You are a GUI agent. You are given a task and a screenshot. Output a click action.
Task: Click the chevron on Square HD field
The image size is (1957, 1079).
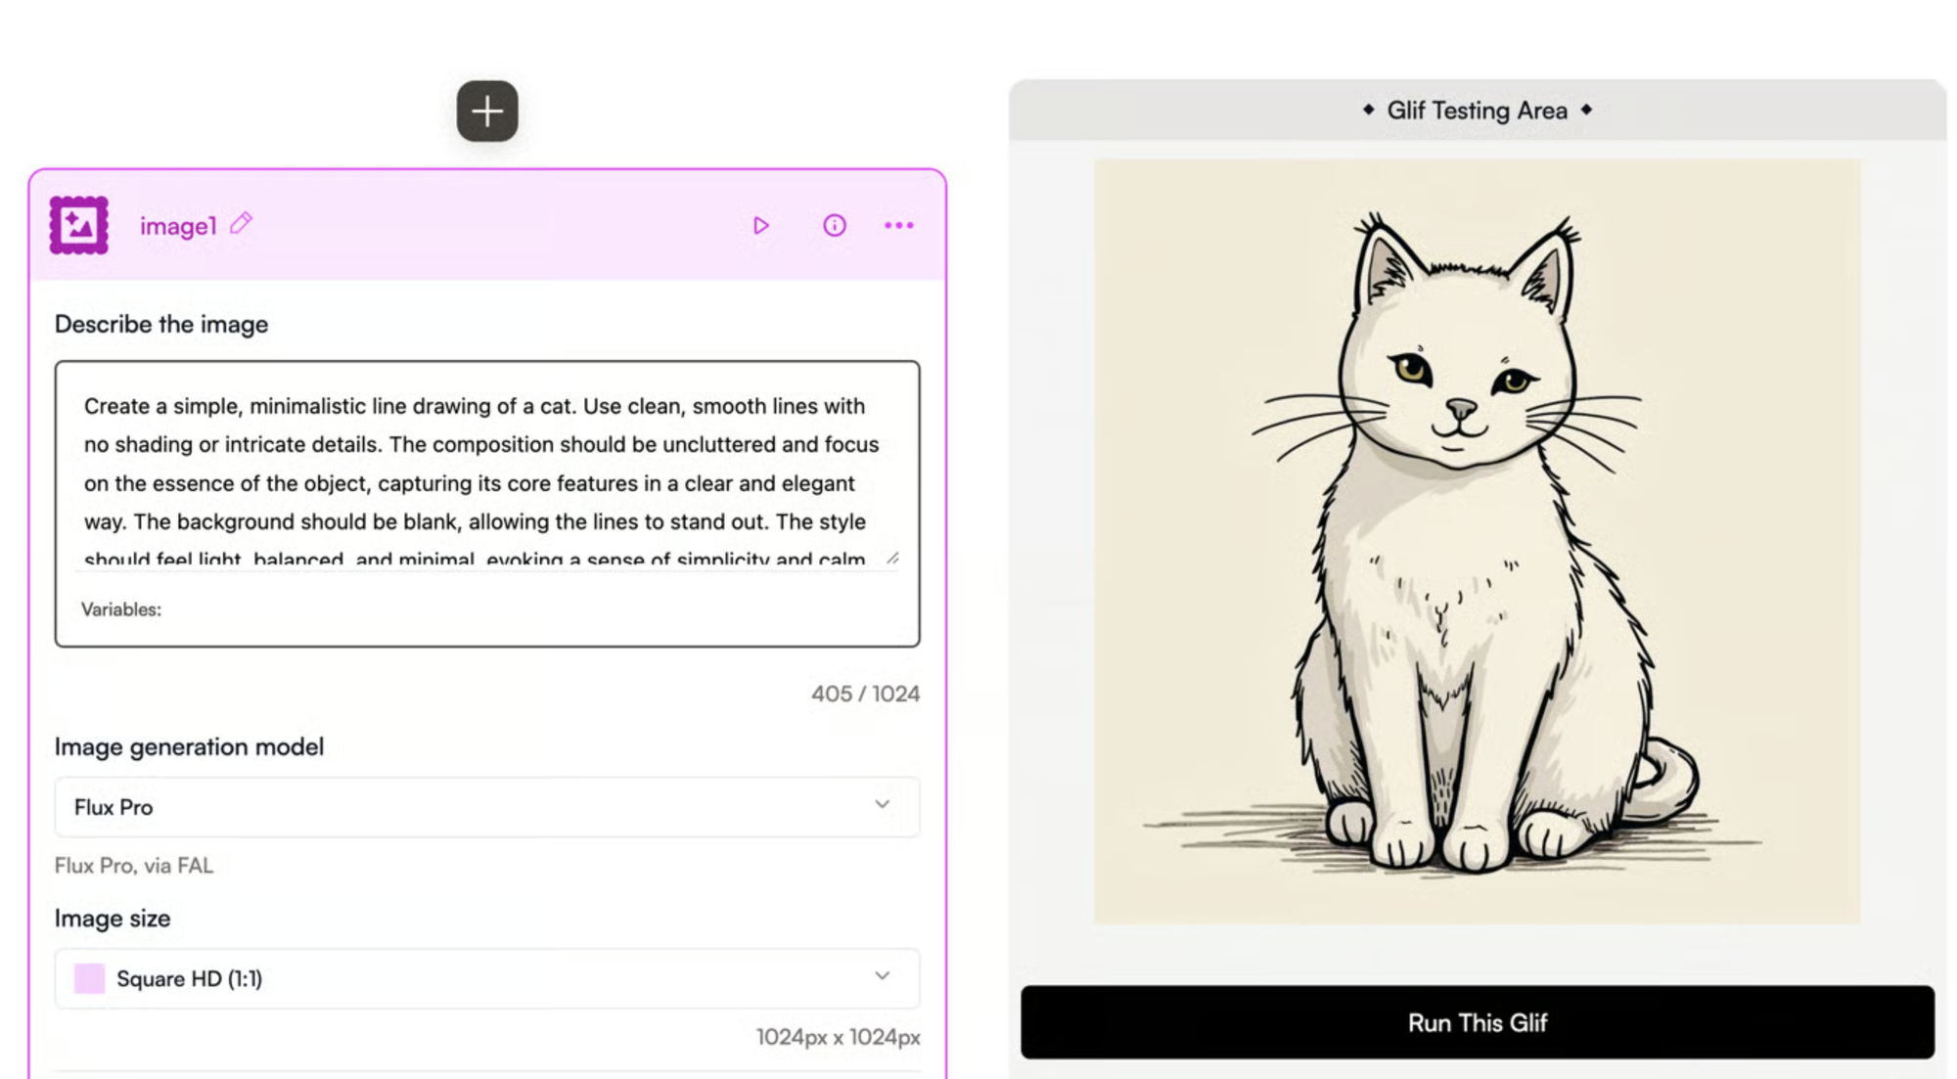coord(882,976)
